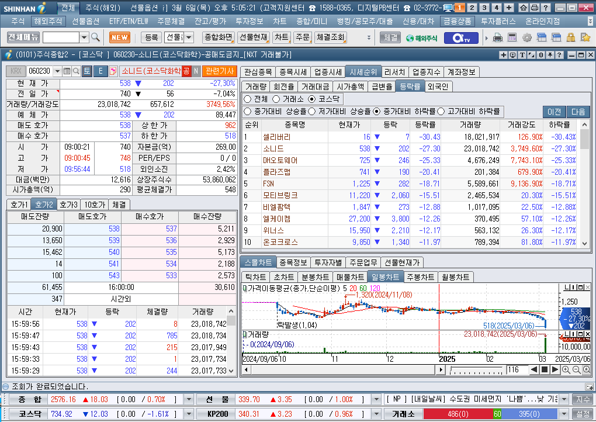Open the calculator icon in the toolbar

pyautogui.click(x=512, y=37)
